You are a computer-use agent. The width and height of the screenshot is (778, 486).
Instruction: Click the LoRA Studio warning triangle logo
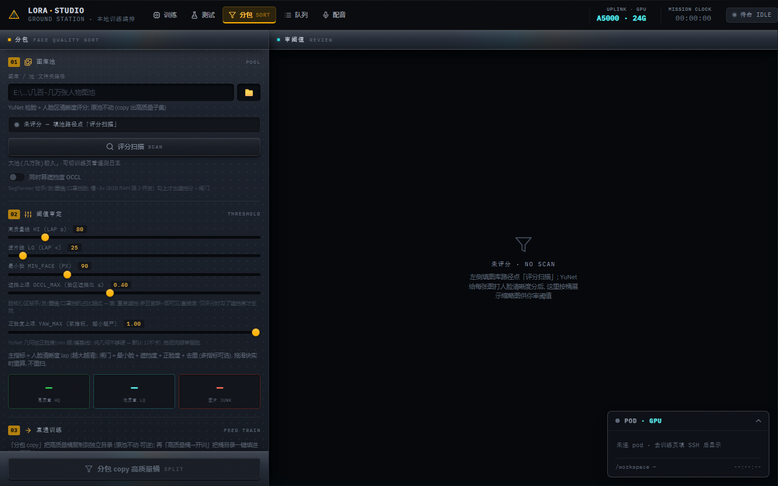14,15
